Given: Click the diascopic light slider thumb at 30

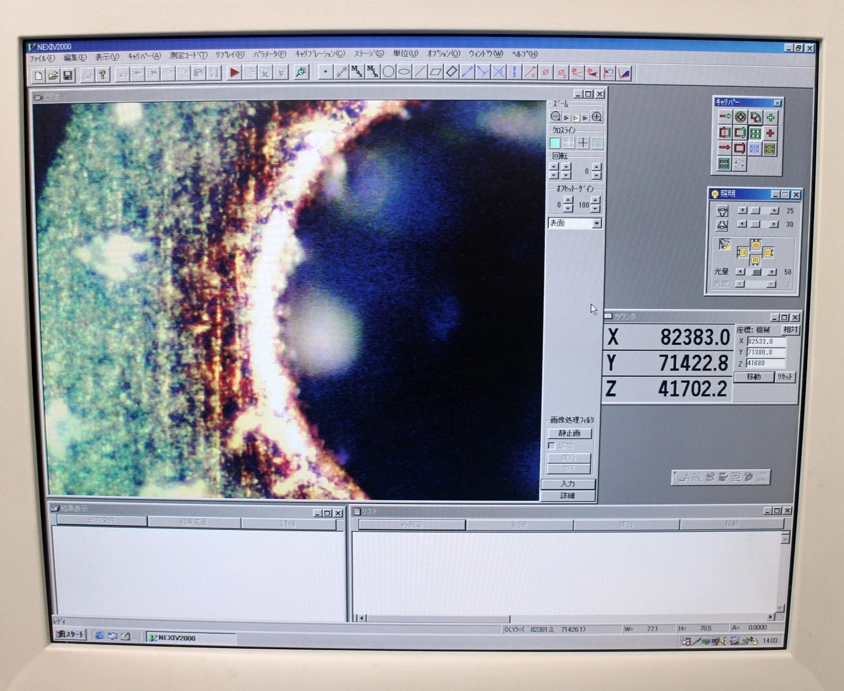Looking at the screenshot, I should pos(756,224).
